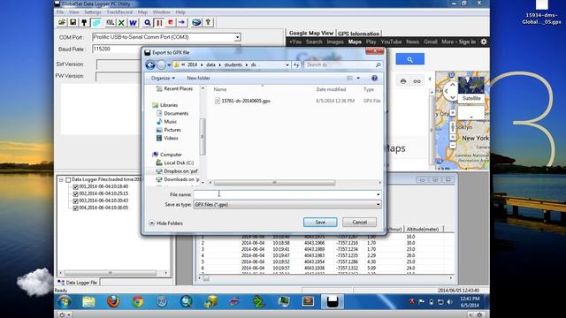
Task: Open file explorer from taskbar
Action: [88, 301]
